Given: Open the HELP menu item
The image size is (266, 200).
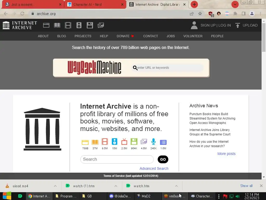Looking at the screenshot, I should 104,36.
